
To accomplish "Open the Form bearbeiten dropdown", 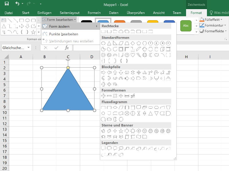I will click(x=59, y=19).
